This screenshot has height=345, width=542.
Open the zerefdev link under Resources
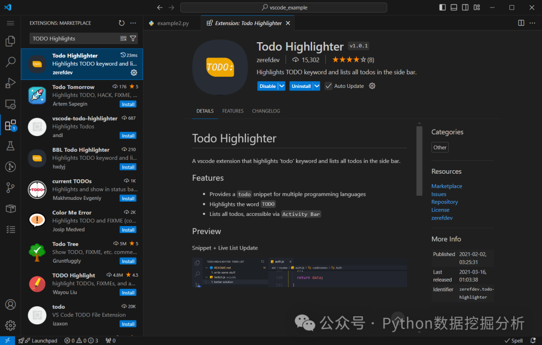pos(442,218)
